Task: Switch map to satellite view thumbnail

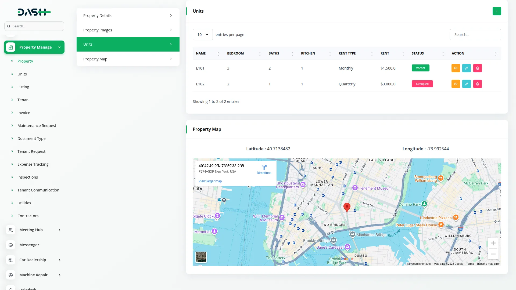Action: point(201,257)
